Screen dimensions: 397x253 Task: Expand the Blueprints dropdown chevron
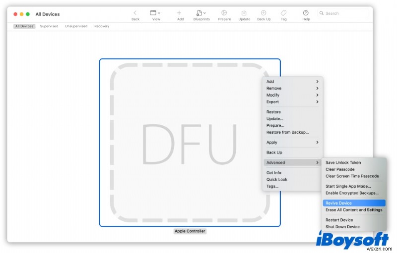click(x=204, y=13)
